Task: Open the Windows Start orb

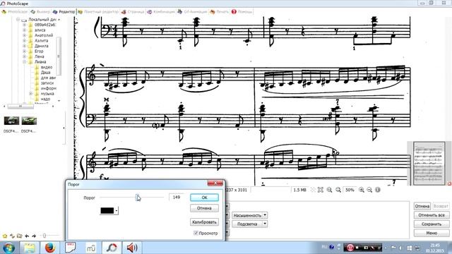Action: pyautogui.click(x=8, y=248)
